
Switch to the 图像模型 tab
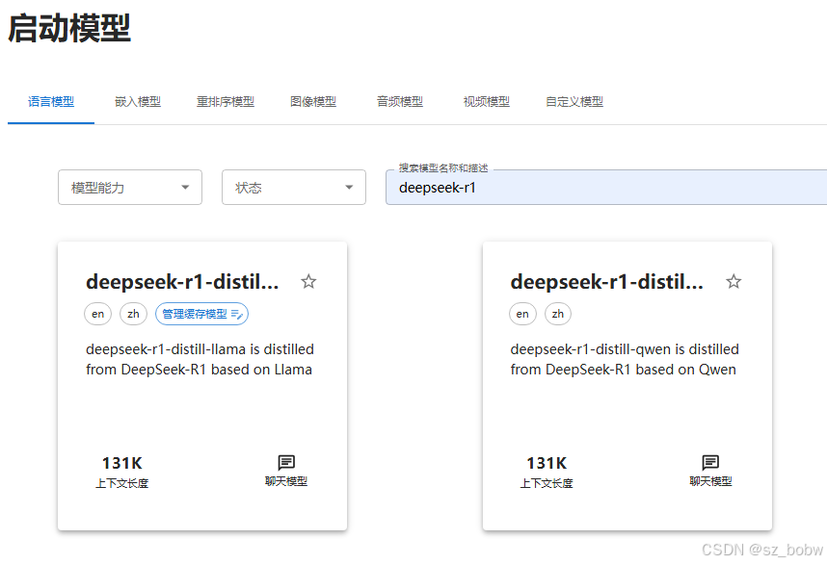click(x=313, y=102)
